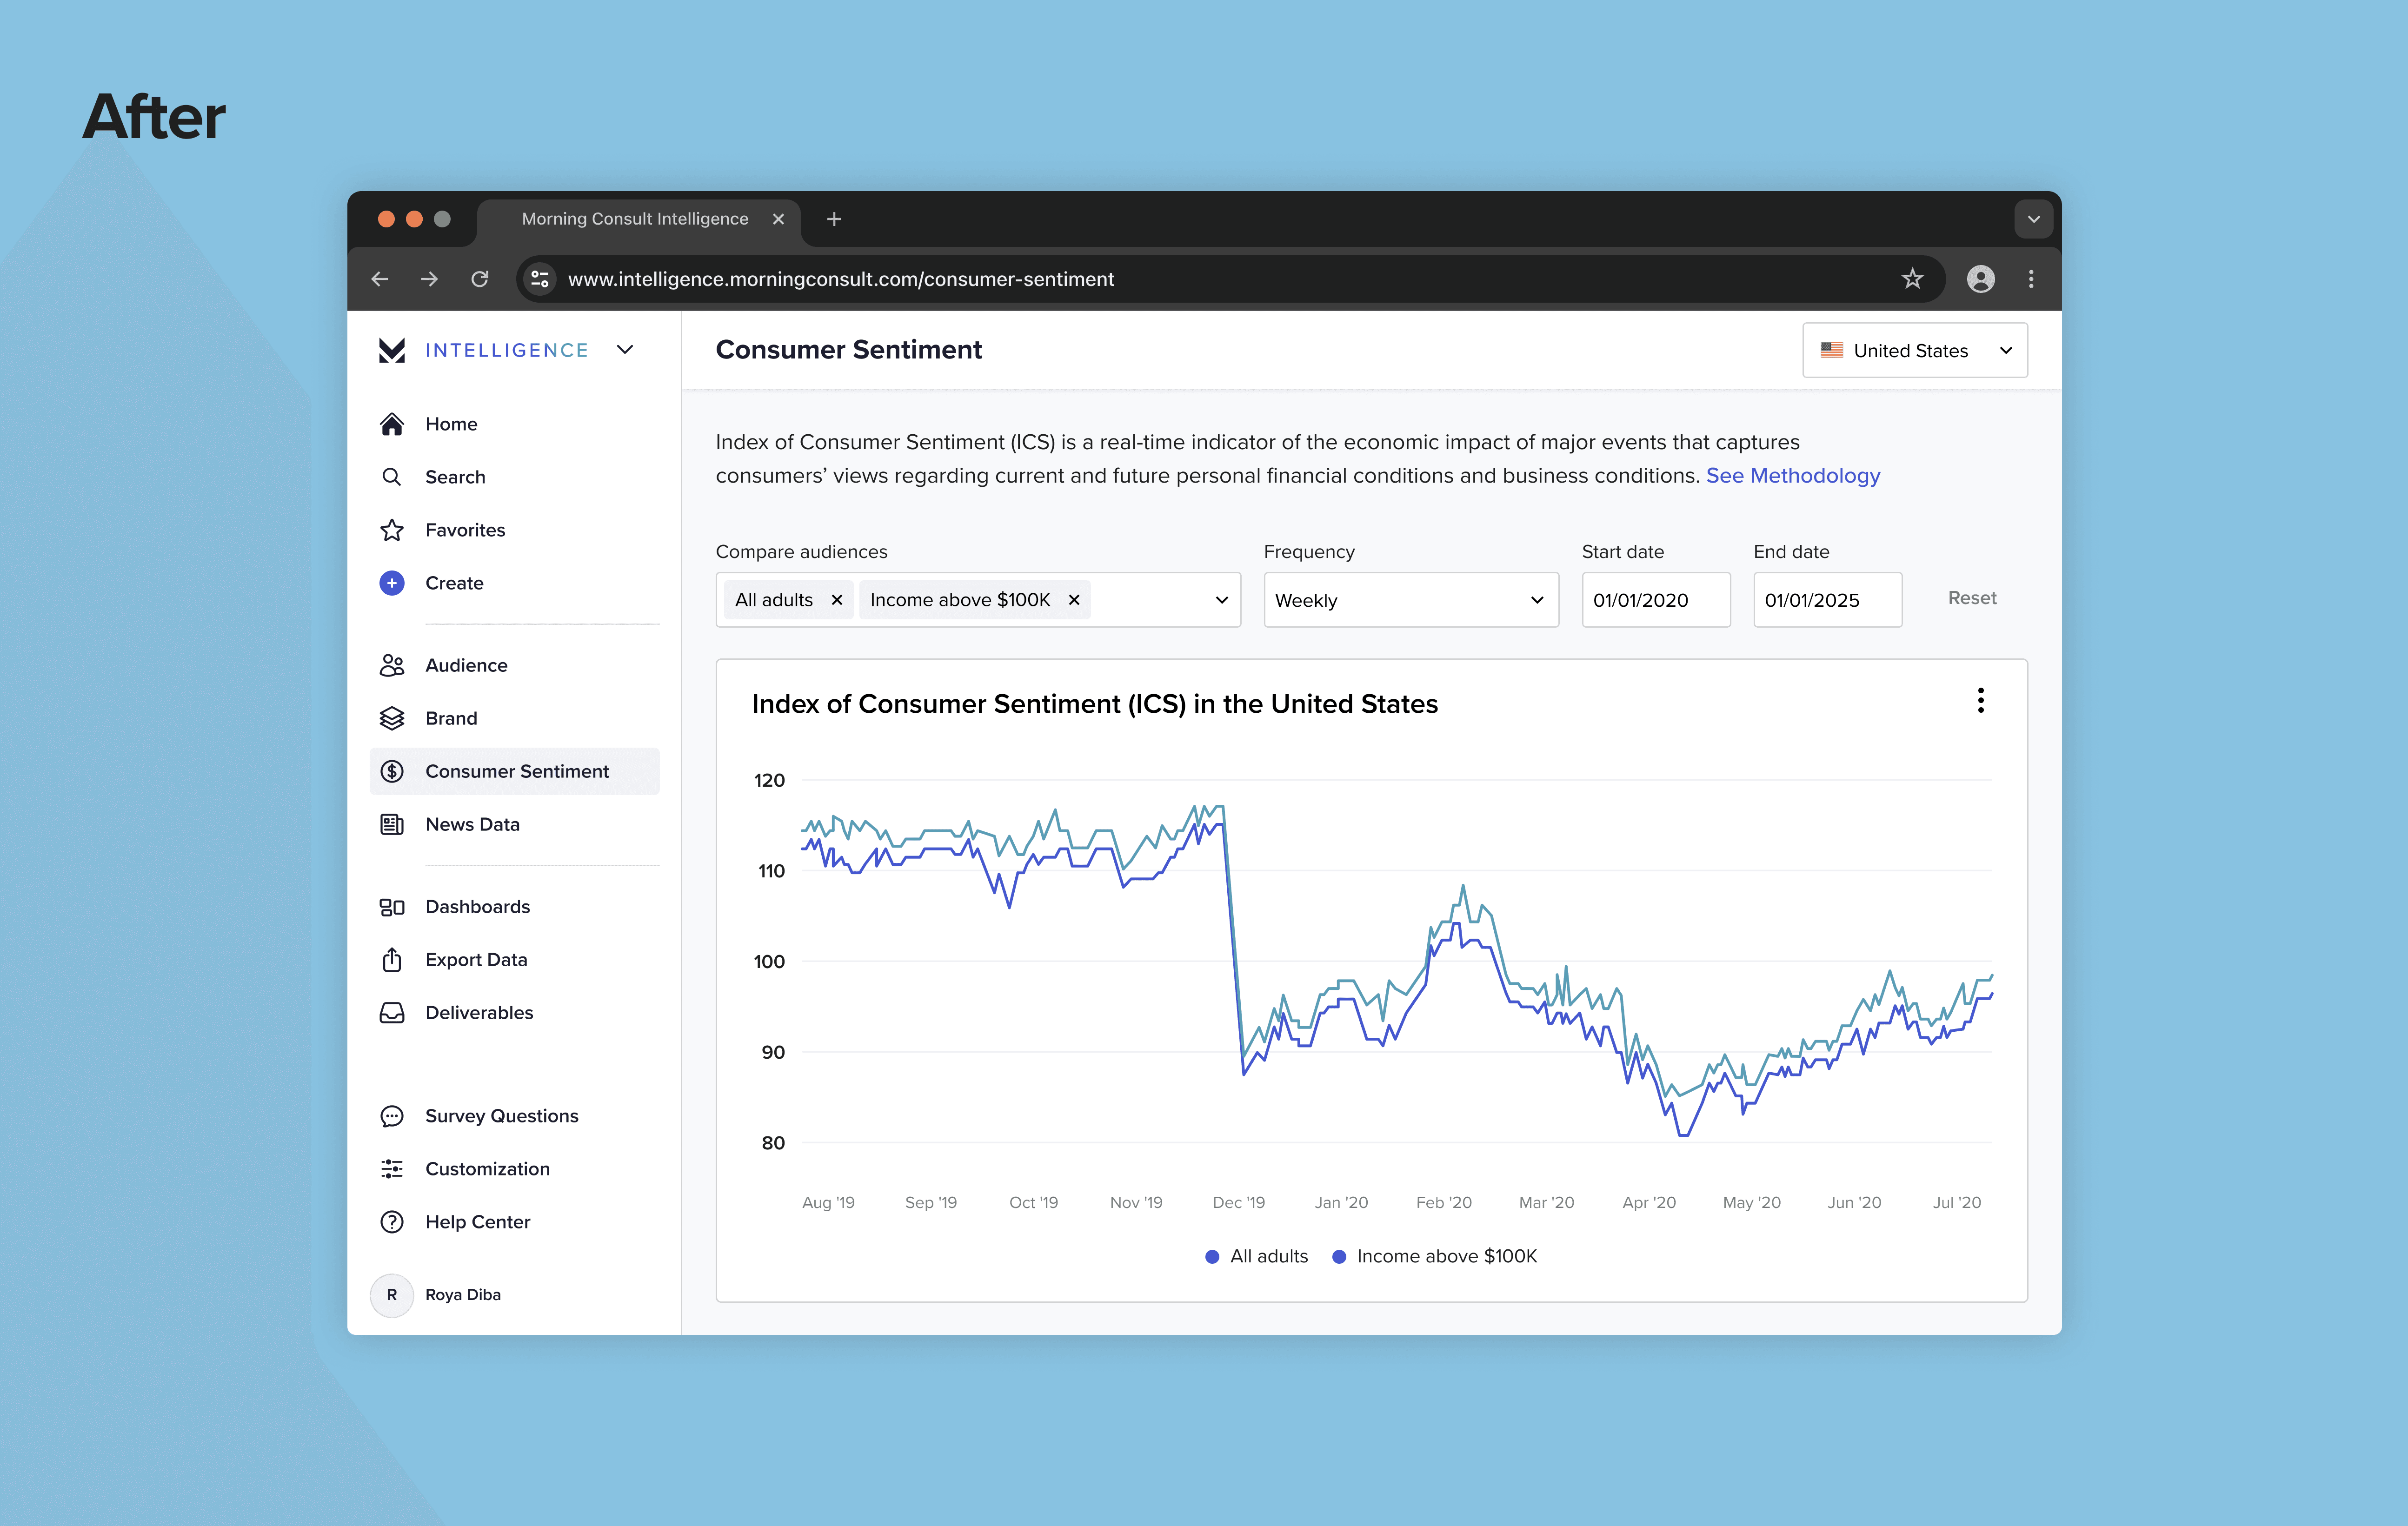Remove Income above $100K audience chip
Viewport: 2408px width, 1526px height.
1073,600
